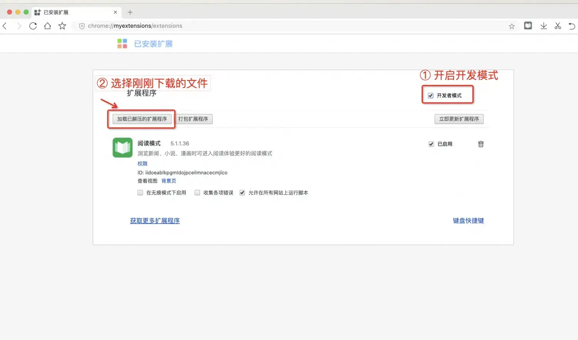Open 获取更多扩展程序 link

[155, 221]
